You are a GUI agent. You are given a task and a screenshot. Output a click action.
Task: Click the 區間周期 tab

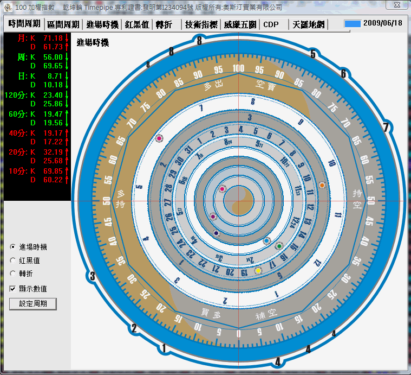[63, 24]
